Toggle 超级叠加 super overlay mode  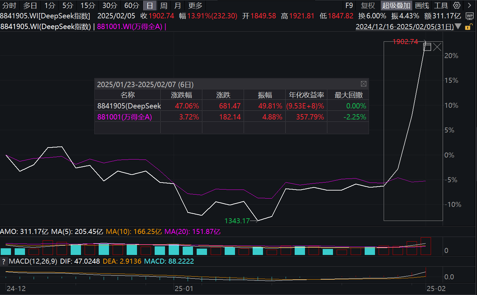pyautogui.click(x=396, y=5)
